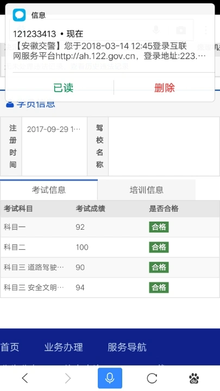Open 业务办理 in footer navigation

[x=64, y=347]
